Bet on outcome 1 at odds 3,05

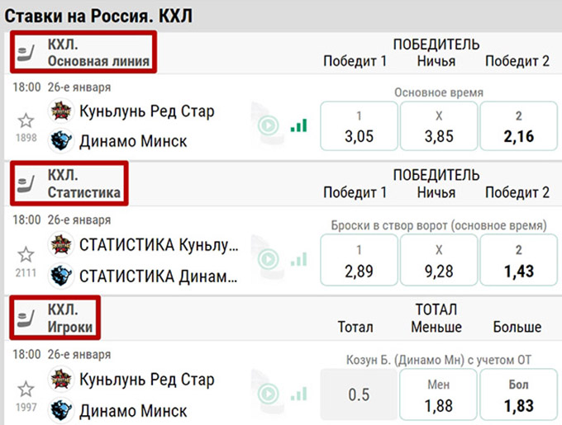360,126
